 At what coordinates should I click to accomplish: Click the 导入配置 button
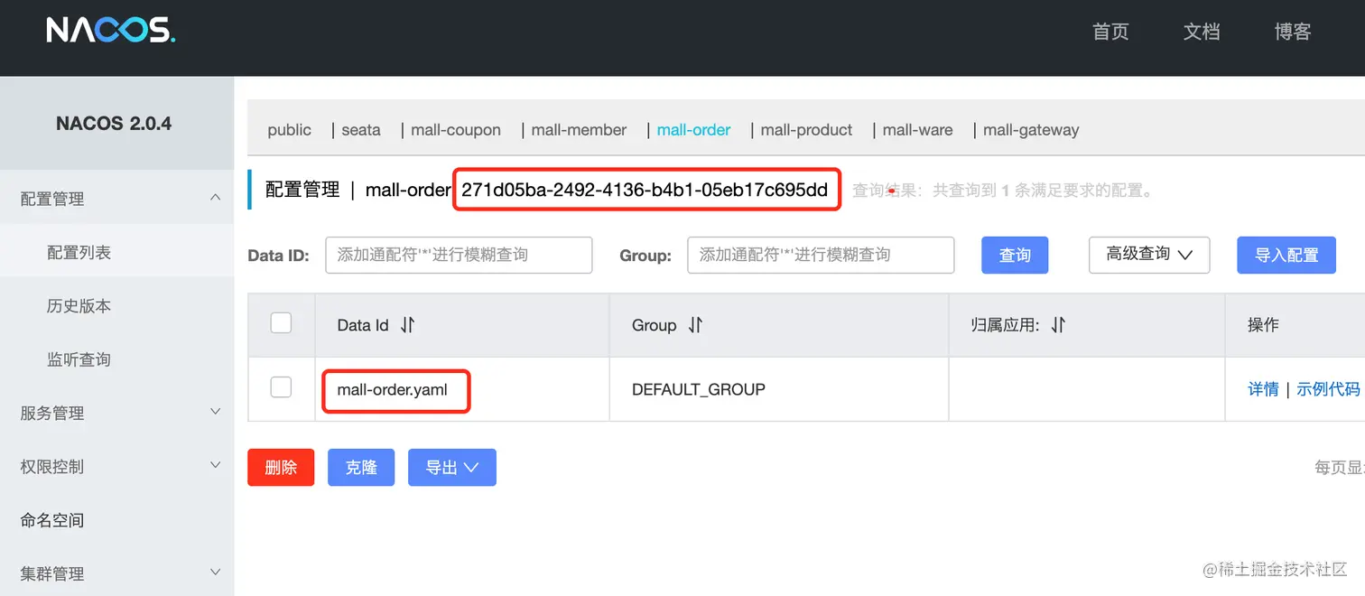click(x=1286, y=255)
